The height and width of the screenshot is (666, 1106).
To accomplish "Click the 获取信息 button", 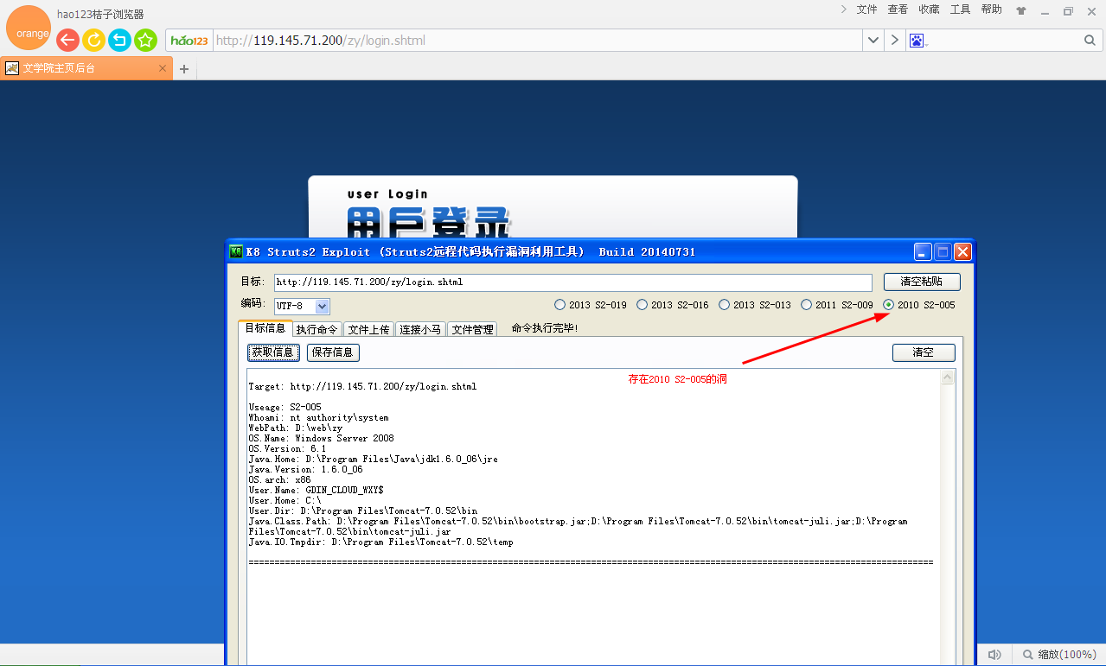I will pos(274,352).
